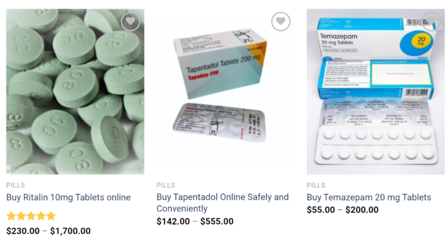Click the $55.00 – $200.00 price range

point(343,210)
